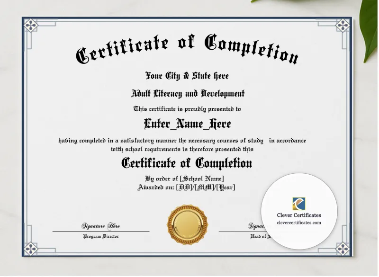
Task: Select the 'Awarded on: [DD]/[MM]/[Year]' date line
Action: pos(186,187)
